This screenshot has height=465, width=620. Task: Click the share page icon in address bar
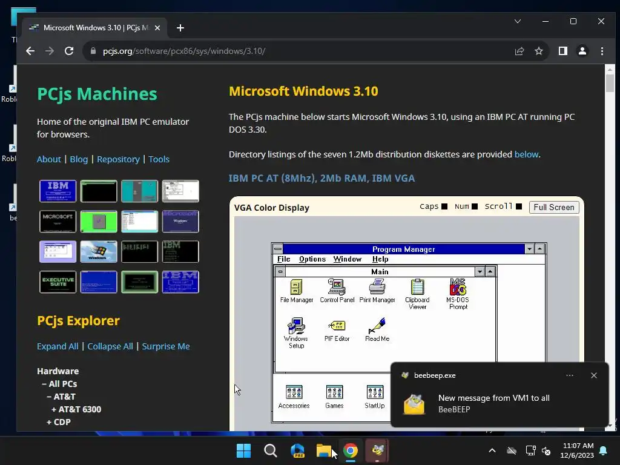(x=519, y=51)
